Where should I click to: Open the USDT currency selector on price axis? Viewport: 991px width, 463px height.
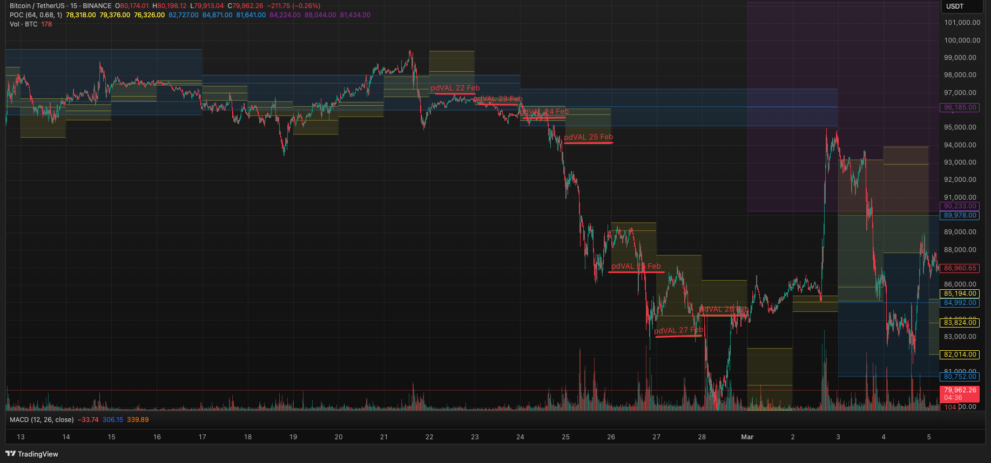(x=962, y=6)
